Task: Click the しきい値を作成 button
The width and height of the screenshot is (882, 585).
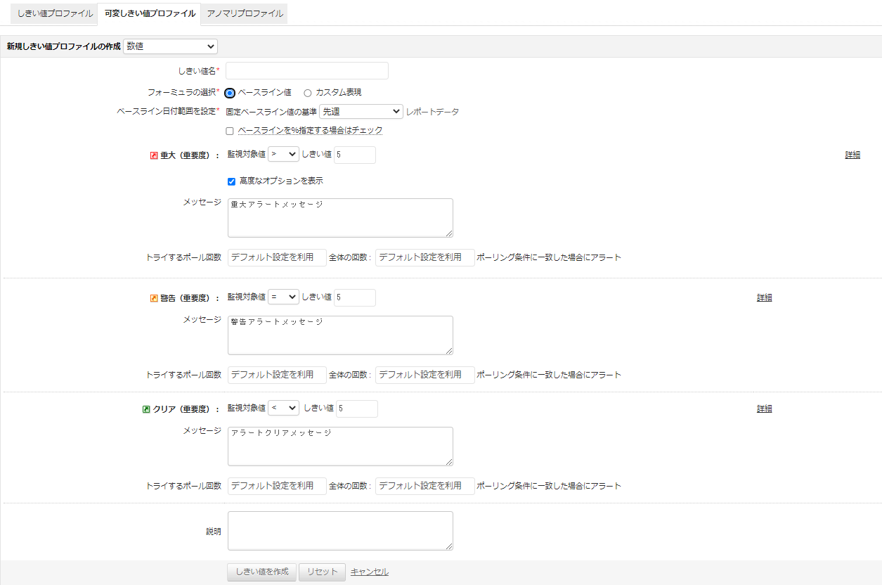Action: point(261,572)
